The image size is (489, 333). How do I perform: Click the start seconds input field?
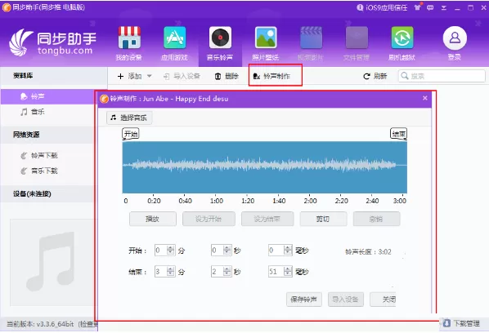[218, 251]
